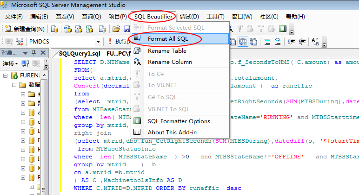Click the object explorer connect server icon
Viewport: 359px width, 195px height.
pos(25,63)
